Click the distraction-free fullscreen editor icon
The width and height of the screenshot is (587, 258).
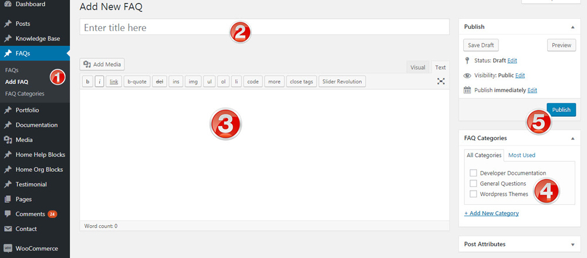(441, 82)
